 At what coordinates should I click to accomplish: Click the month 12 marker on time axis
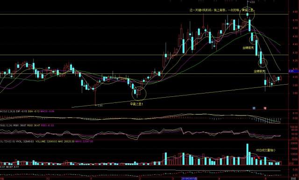pyautogui.click(x=48, y=179)
